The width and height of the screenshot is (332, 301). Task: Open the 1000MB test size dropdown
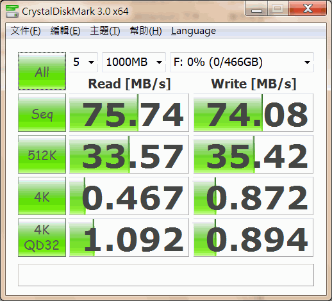click(x=134, y=62)
